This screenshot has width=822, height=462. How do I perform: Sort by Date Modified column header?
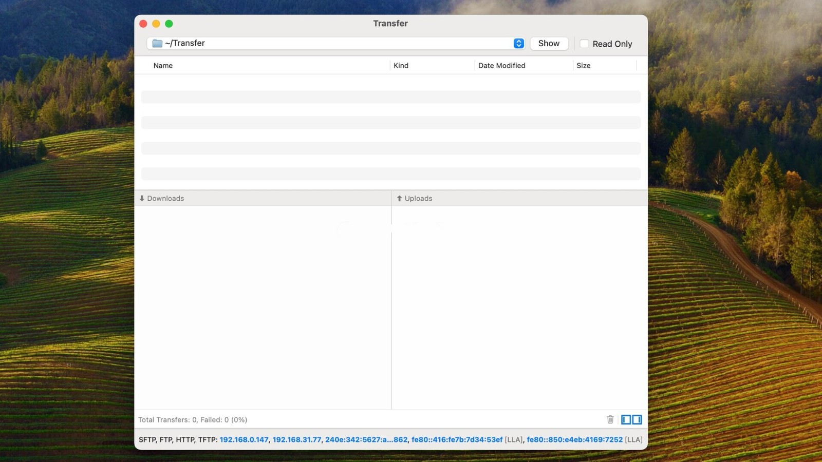click(501, 66)
